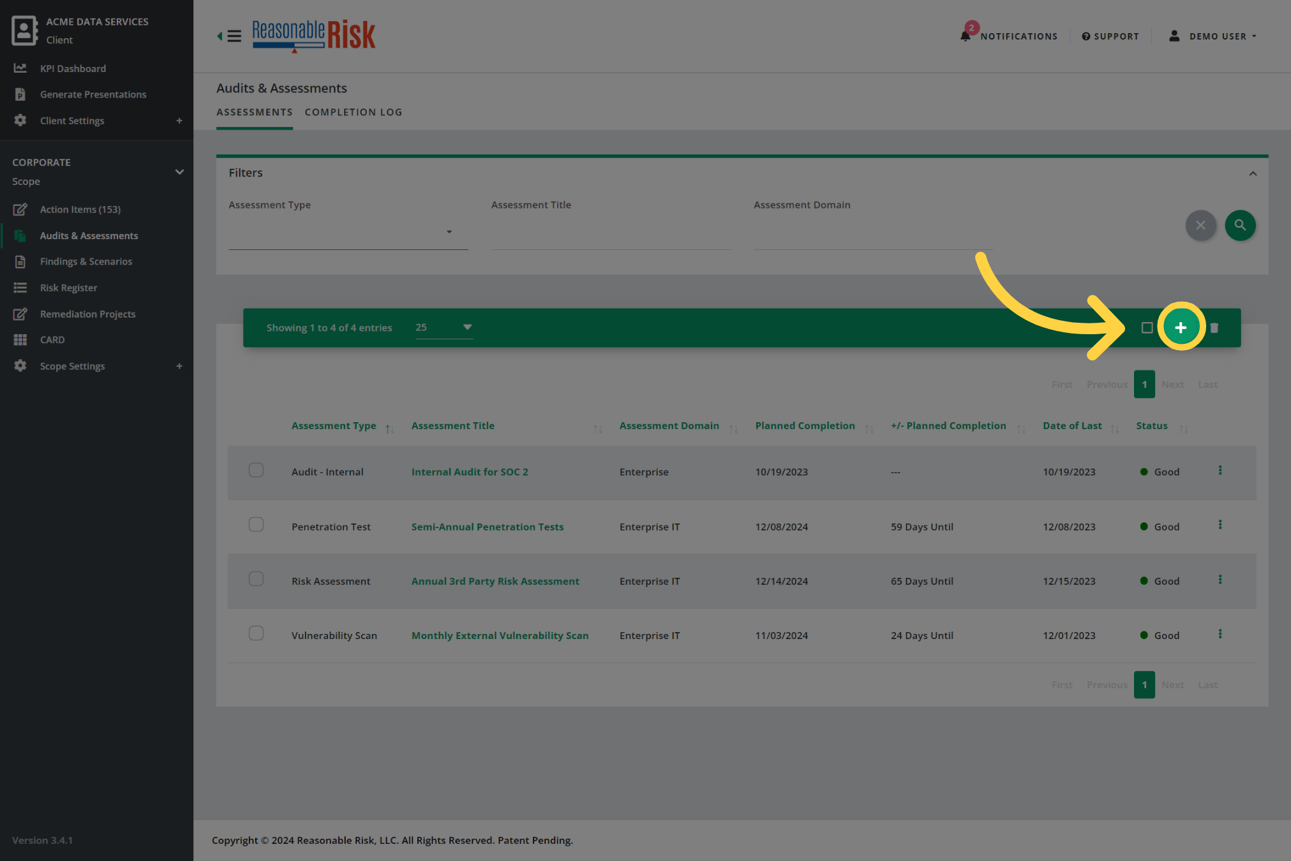
Task: Open the notifications bell icon
Action: coord(966,36)
